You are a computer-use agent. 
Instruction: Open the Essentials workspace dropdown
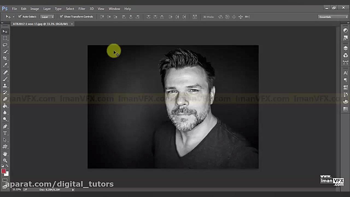(333, 17)
